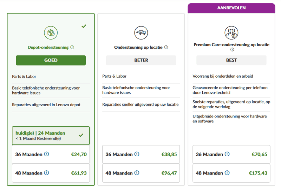Choose Depot 36 Maanden for €24,70

[x=51, y=154]
